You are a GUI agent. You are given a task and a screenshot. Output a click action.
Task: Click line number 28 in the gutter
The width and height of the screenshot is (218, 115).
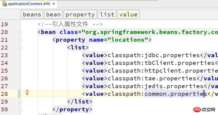coord(4,94)
